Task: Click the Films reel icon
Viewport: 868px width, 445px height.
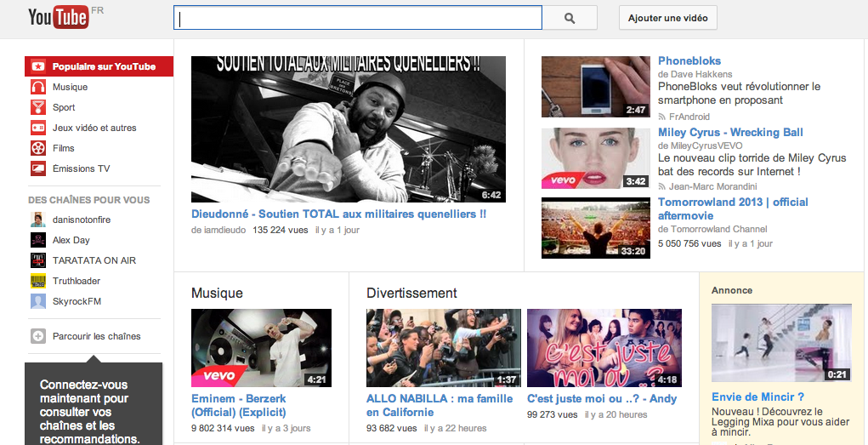Action: click(x=38, y=148)
